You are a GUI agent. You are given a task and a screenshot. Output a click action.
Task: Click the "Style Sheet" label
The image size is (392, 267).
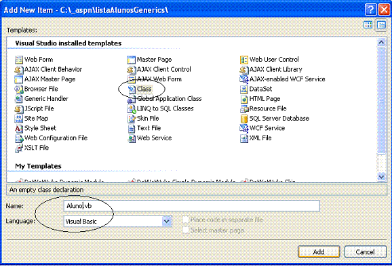(x=40, y=128)
